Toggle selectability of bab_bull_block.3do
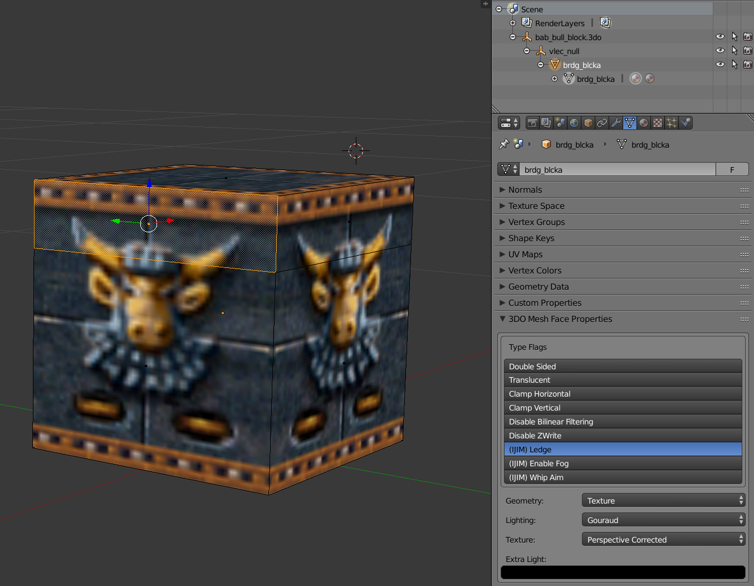 [735, 37]
